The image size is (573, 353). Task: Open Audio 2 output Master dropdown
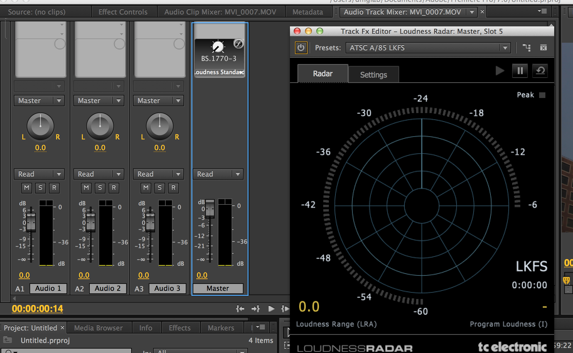pyautogui.click(x=99, y=100)
